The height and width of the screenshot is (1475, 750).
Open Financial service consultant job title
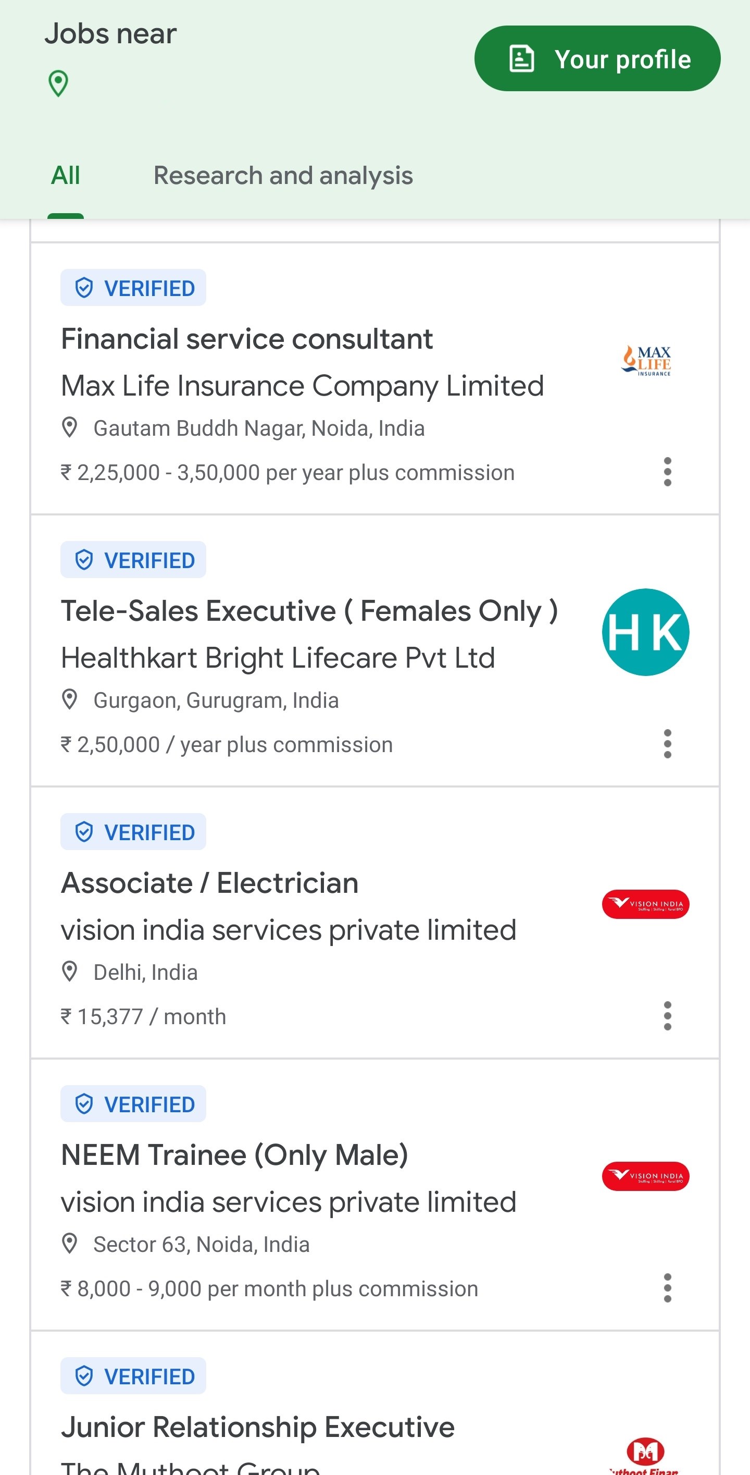pos(246,339)
